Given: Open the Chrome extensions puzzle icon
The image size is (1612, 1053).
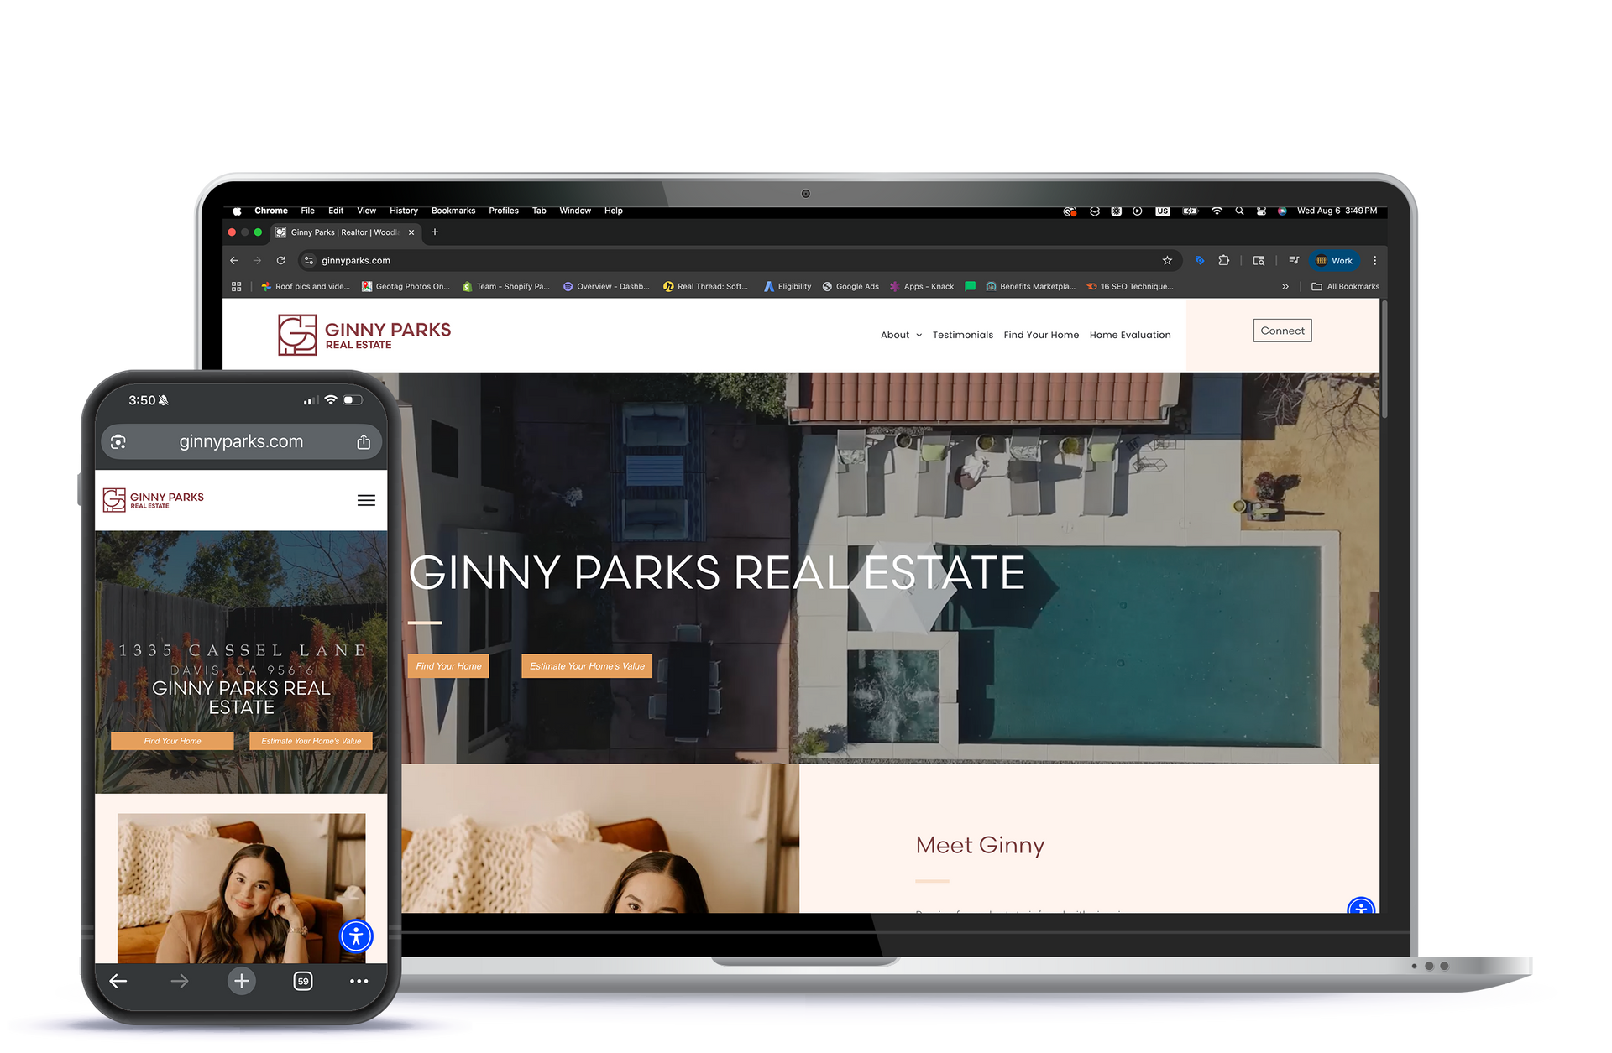Looking at the screenshot, I should pos(1224,261).
